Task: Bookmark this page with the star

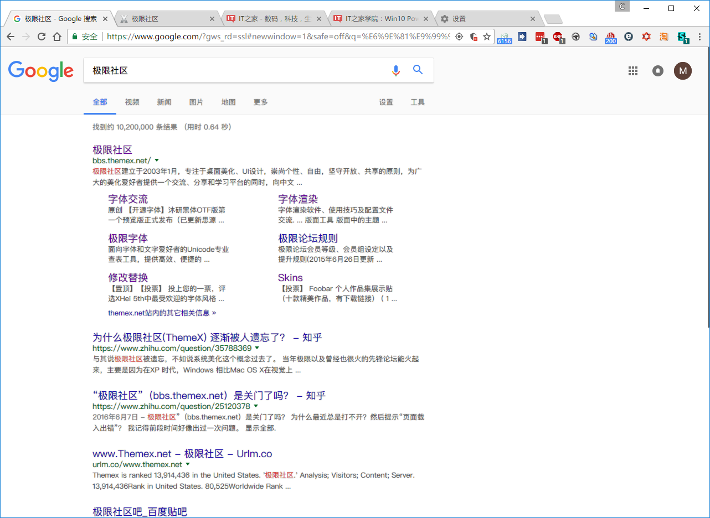Action: (487, 37)
